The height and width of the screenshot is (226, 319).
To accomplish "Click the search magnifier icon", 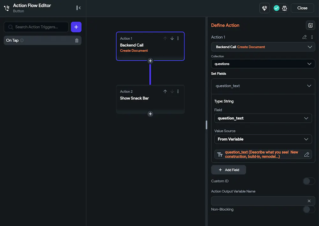I will (11, 27).
